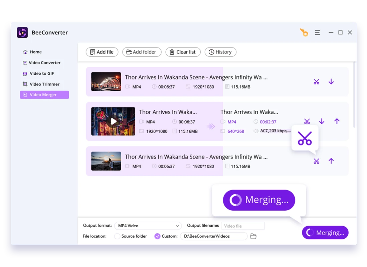
Task: Select the Custom location radio option
Action: tap(157, 236)
